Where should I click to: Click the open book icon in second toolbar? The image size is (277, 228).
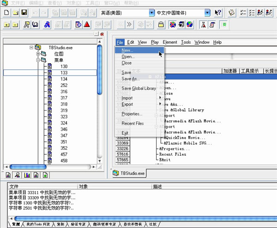36,24
